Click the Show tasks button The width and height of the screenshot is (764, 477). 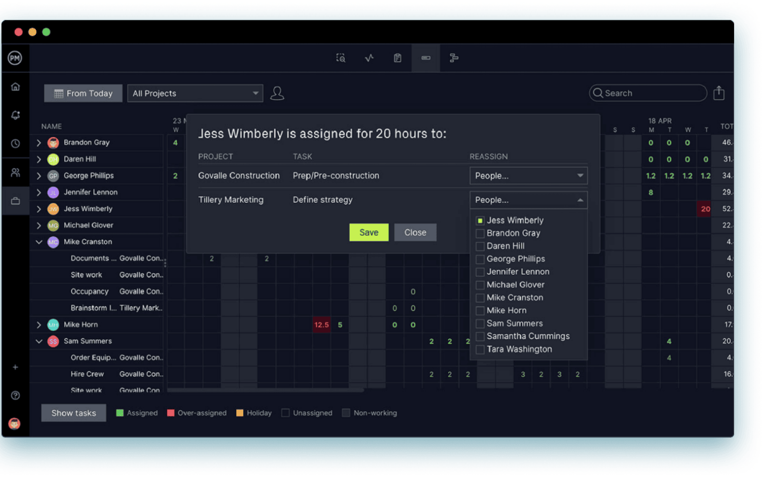pyautogui.click(x=73, y=413)
